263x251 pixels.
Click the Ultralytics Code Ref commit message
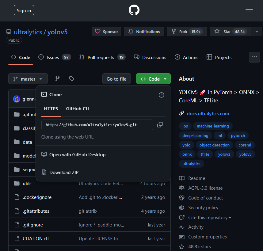point(101,184)
